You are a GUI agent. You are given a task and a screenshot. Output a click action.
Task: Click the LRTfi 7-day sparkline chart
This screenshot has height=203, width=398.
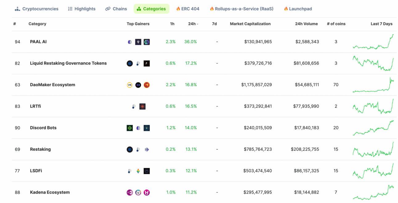[x=373, y=106]
